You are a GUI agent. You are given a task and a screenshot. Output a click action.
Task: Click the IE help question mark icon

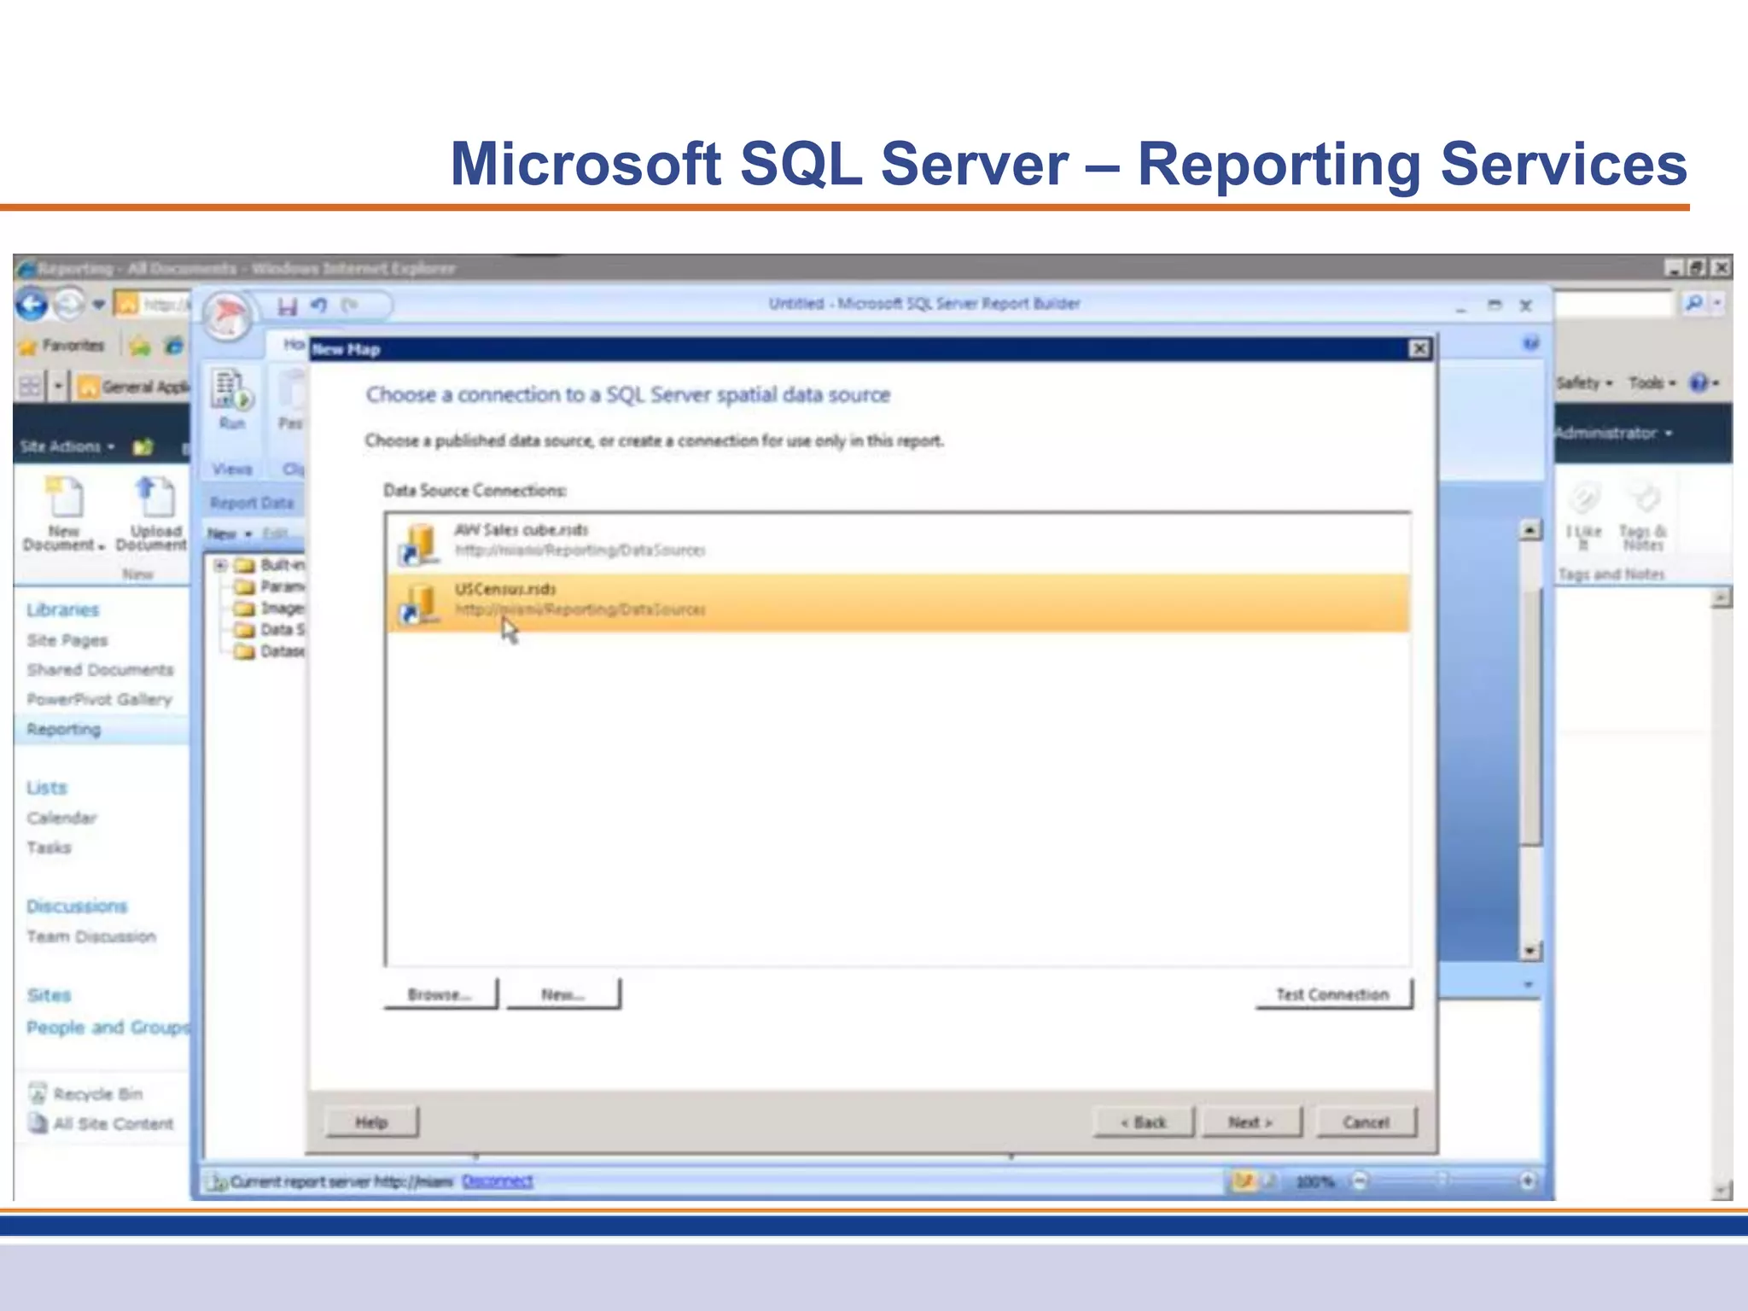[1698, 383]
